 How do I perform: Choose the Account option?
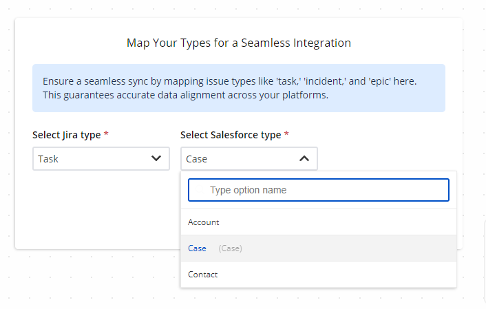pyautogui.click(x=318, y=222)
